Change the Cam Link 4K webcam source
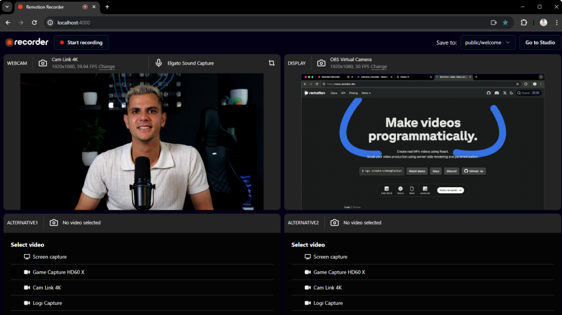Screen dimensions: 562x315 click(x=107, y=67)
